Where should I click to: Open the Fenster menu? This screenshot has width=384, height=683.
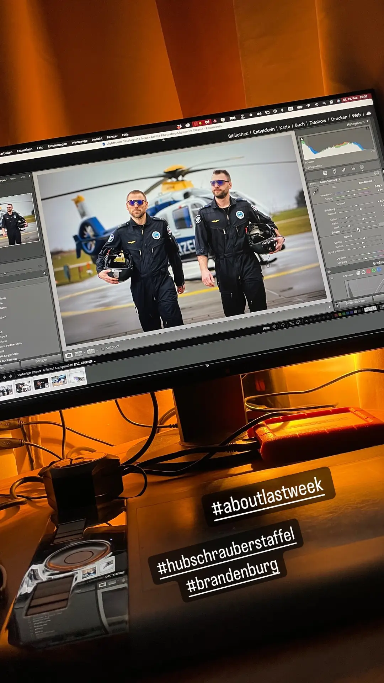(112, 137)
